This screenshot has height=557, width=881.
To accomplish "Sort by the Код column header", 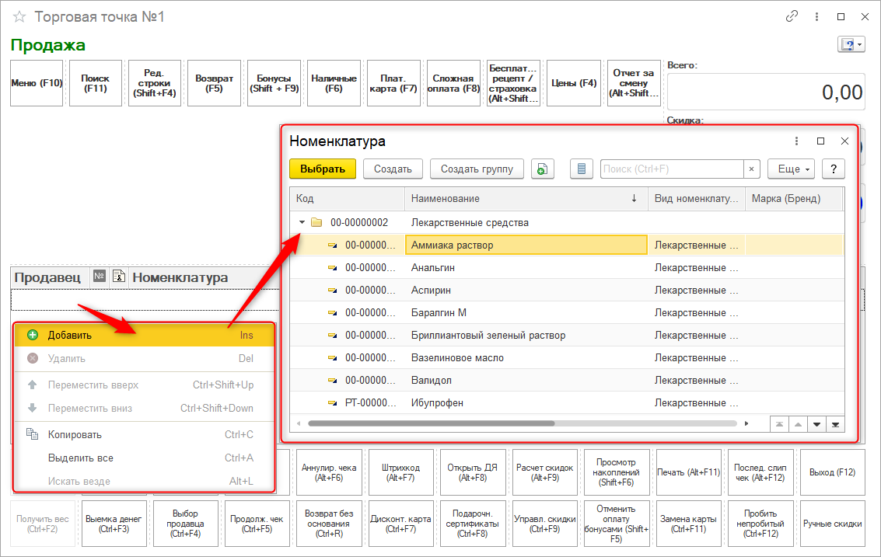I will (348, 199).
